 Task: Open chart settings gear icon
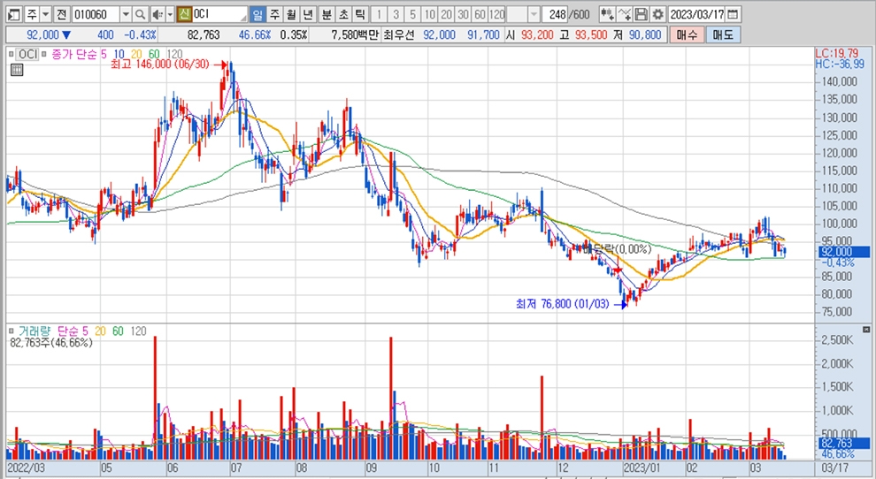658,14
